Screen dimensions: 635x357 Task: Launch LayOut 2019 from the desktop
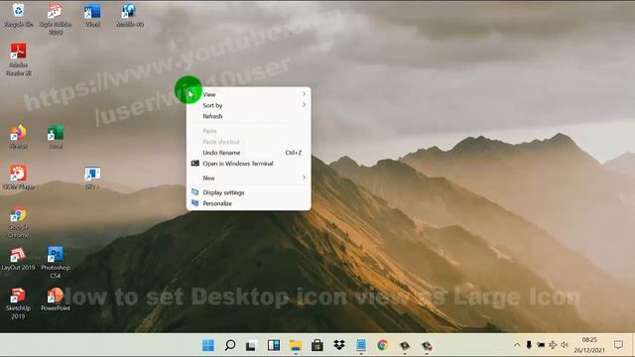(x=18, y=259)
